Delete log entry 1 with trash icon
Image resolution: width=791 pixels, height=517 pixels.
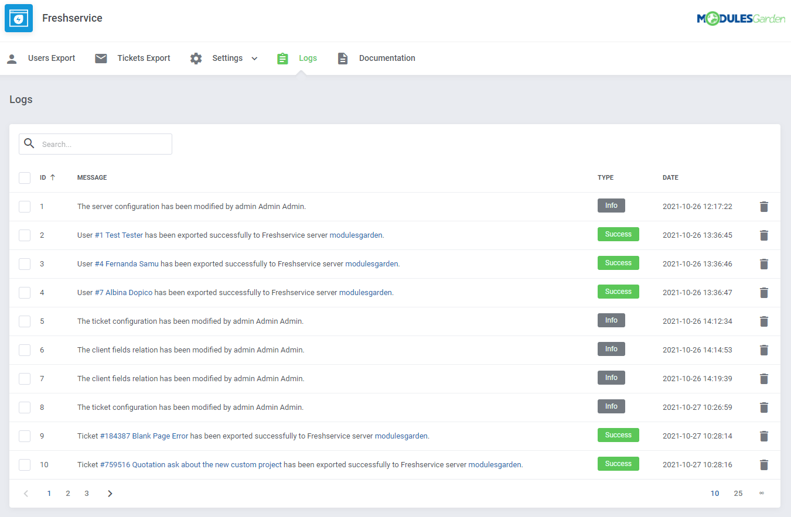763,207
